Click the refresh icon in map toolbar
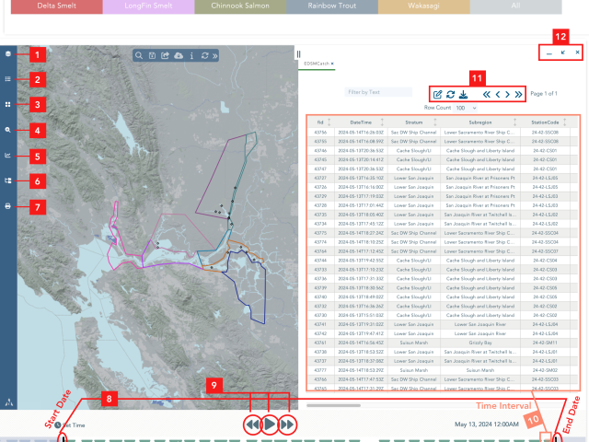 (x=204, y=55)
